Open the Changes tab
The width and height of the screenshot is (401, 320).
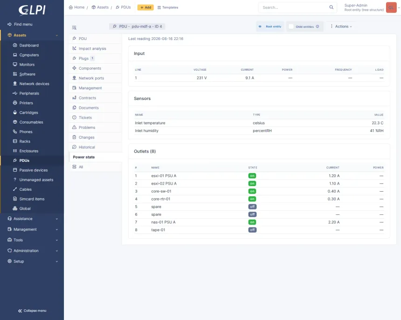pyautogui.click(x=95, y=137)
